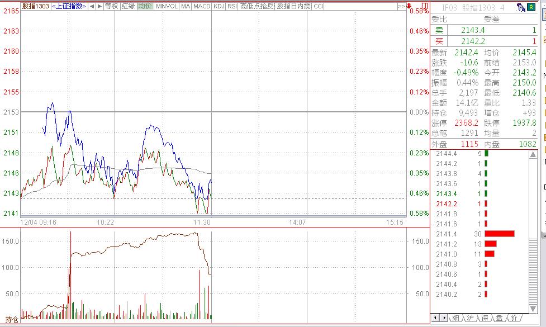Click the left scroll arrow beside the bottom 细 tab
Viewport: 546px width, 327px height.
pos(435,318)
